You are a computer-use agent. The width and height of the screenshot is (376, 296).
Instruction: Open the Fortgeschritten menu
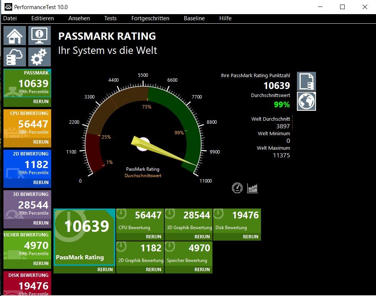click(150, 18)
